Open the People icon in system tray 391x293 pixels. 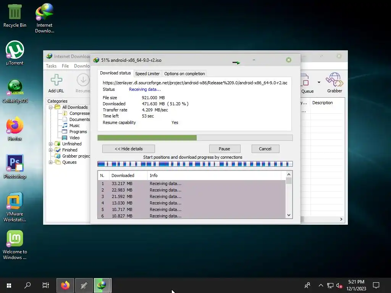pos(307,285)
